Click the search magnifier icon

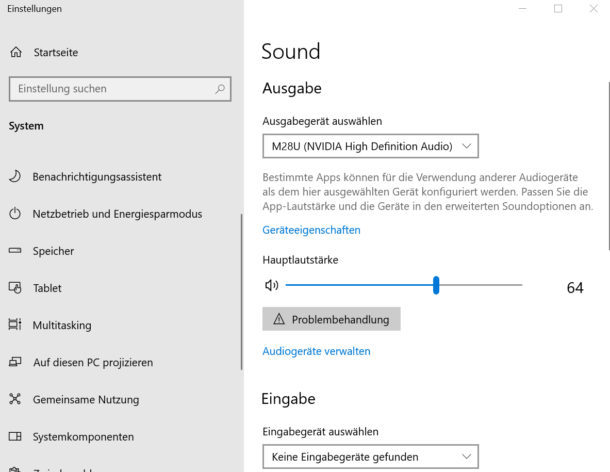tap(220, 89)
